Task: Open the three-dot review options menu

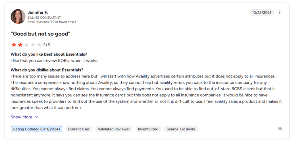Action: tap(280, 12)
